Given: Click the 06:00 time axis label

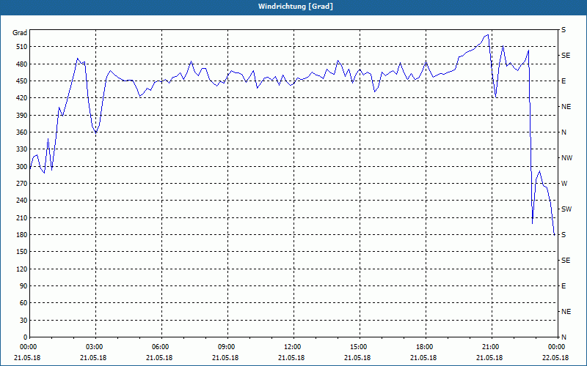Looking at the screenshot, I should tap(161, 347).
